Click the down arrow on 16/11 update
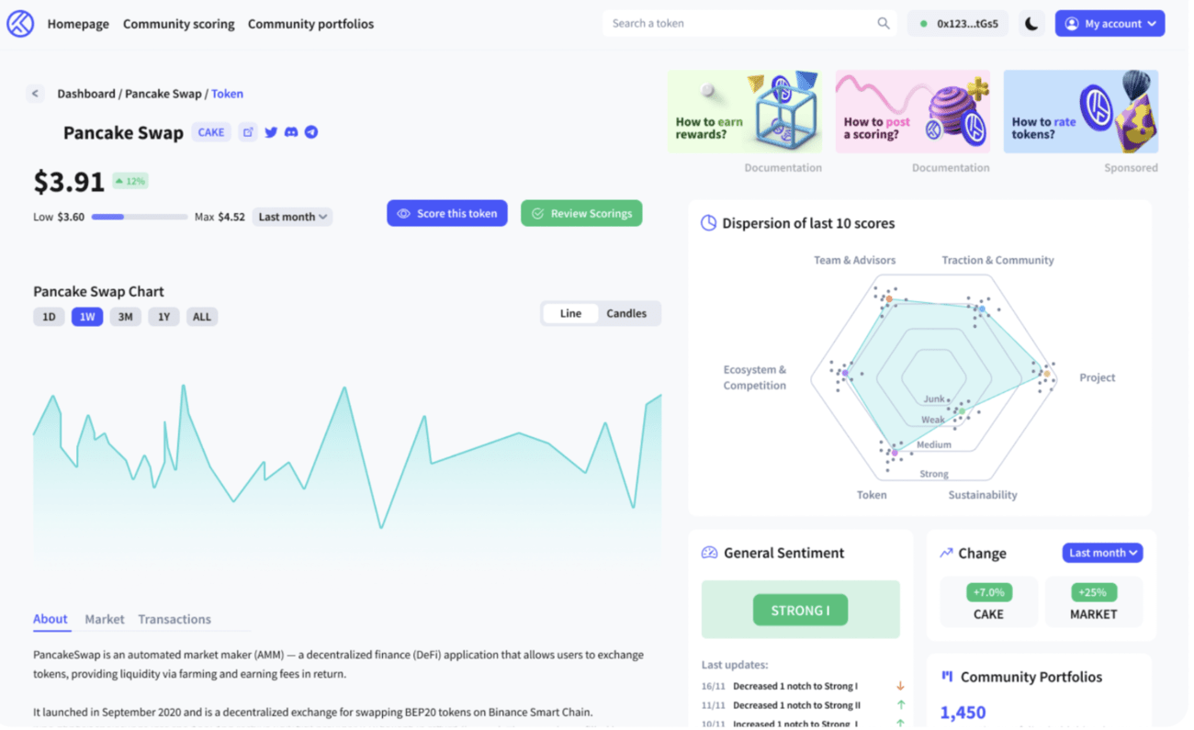 (901, 686)
